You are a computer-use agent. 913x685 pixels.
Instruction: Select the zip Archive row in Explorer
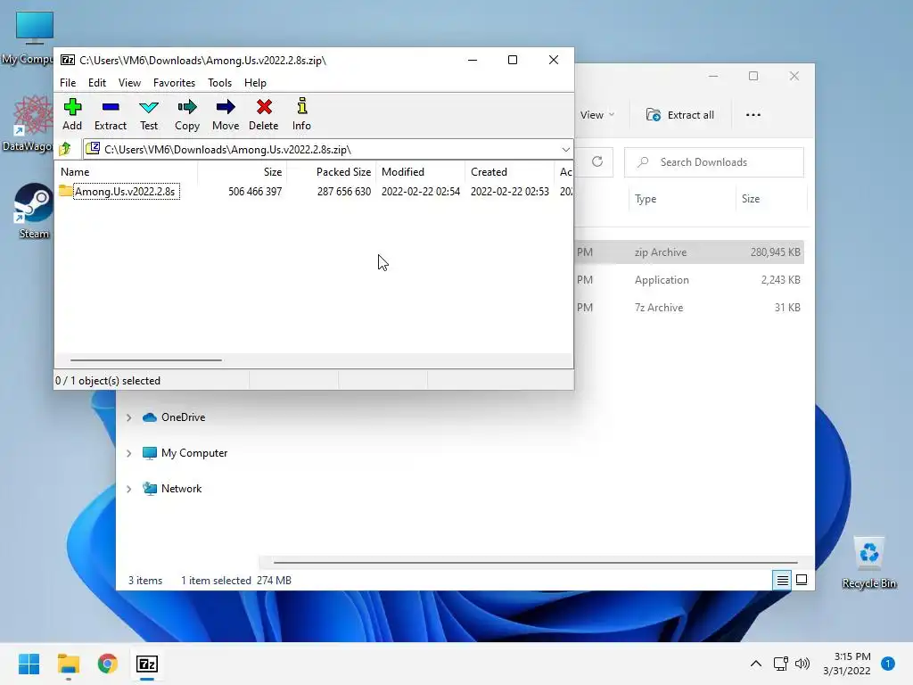click(689, 252)
